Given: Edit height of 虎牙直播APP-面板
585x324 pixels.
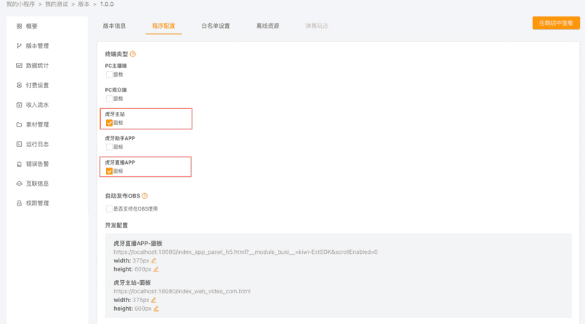Looking at the screenshot, I should (156, 269).
